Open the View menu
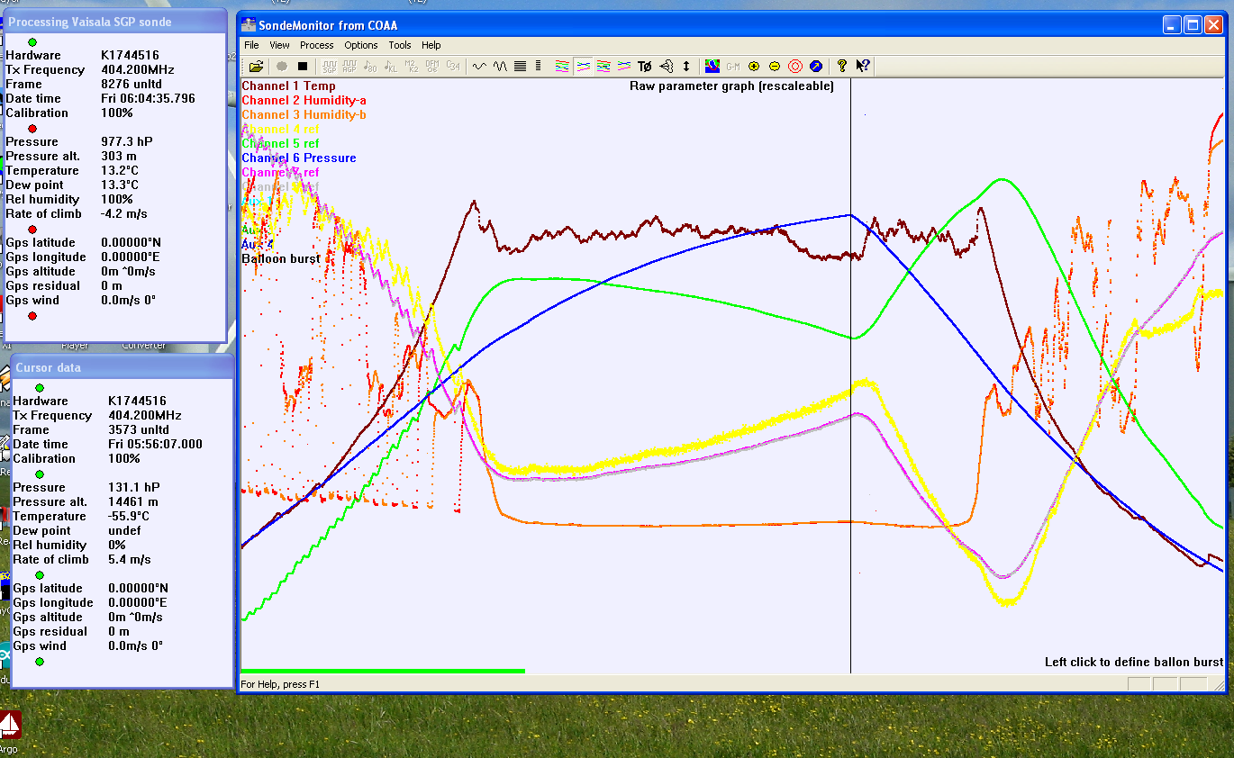Viewport: 1234px width, 758px height. (279, 45)
